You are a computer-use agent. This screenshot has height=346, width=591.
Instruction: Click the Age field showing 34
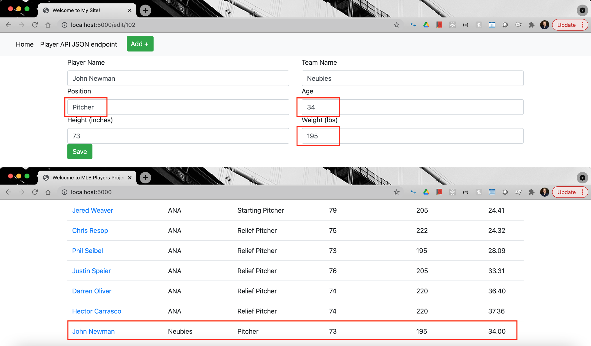[x=319, y=107]
